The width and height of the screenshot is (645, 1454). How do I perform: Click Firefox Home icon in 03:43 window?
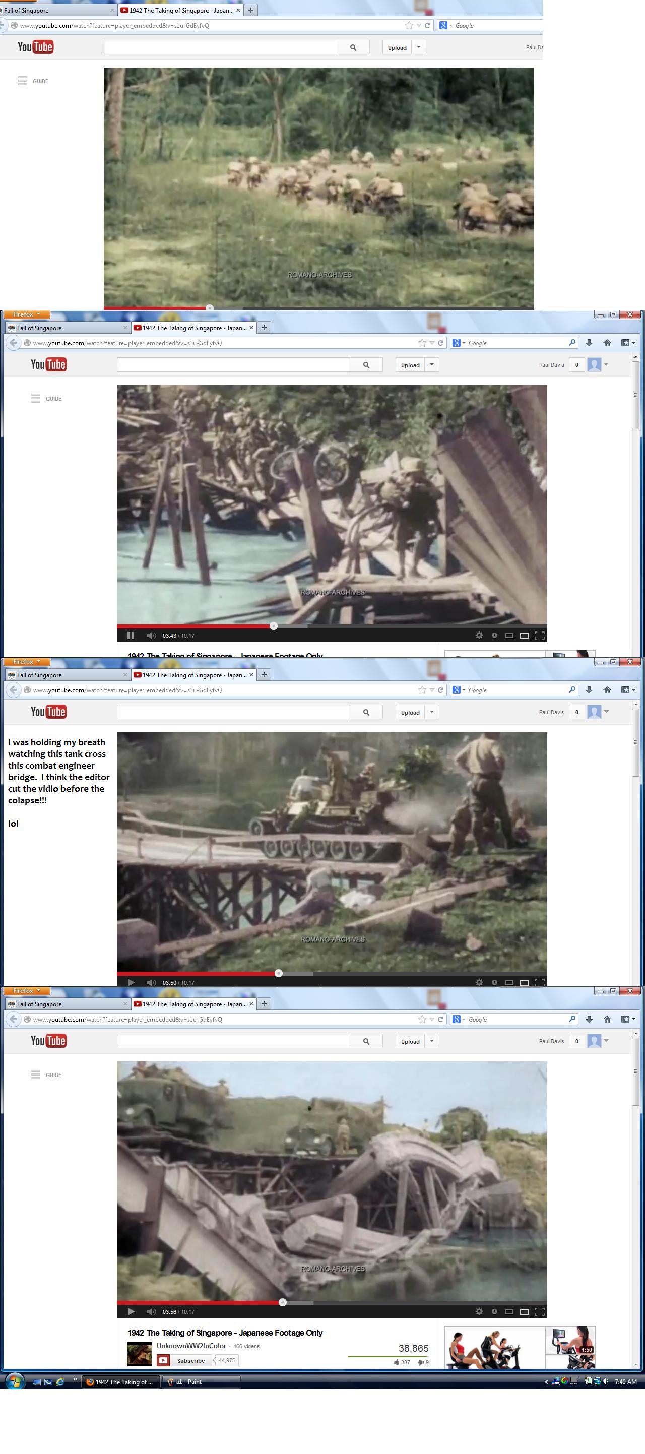click(x=607, y=343)
